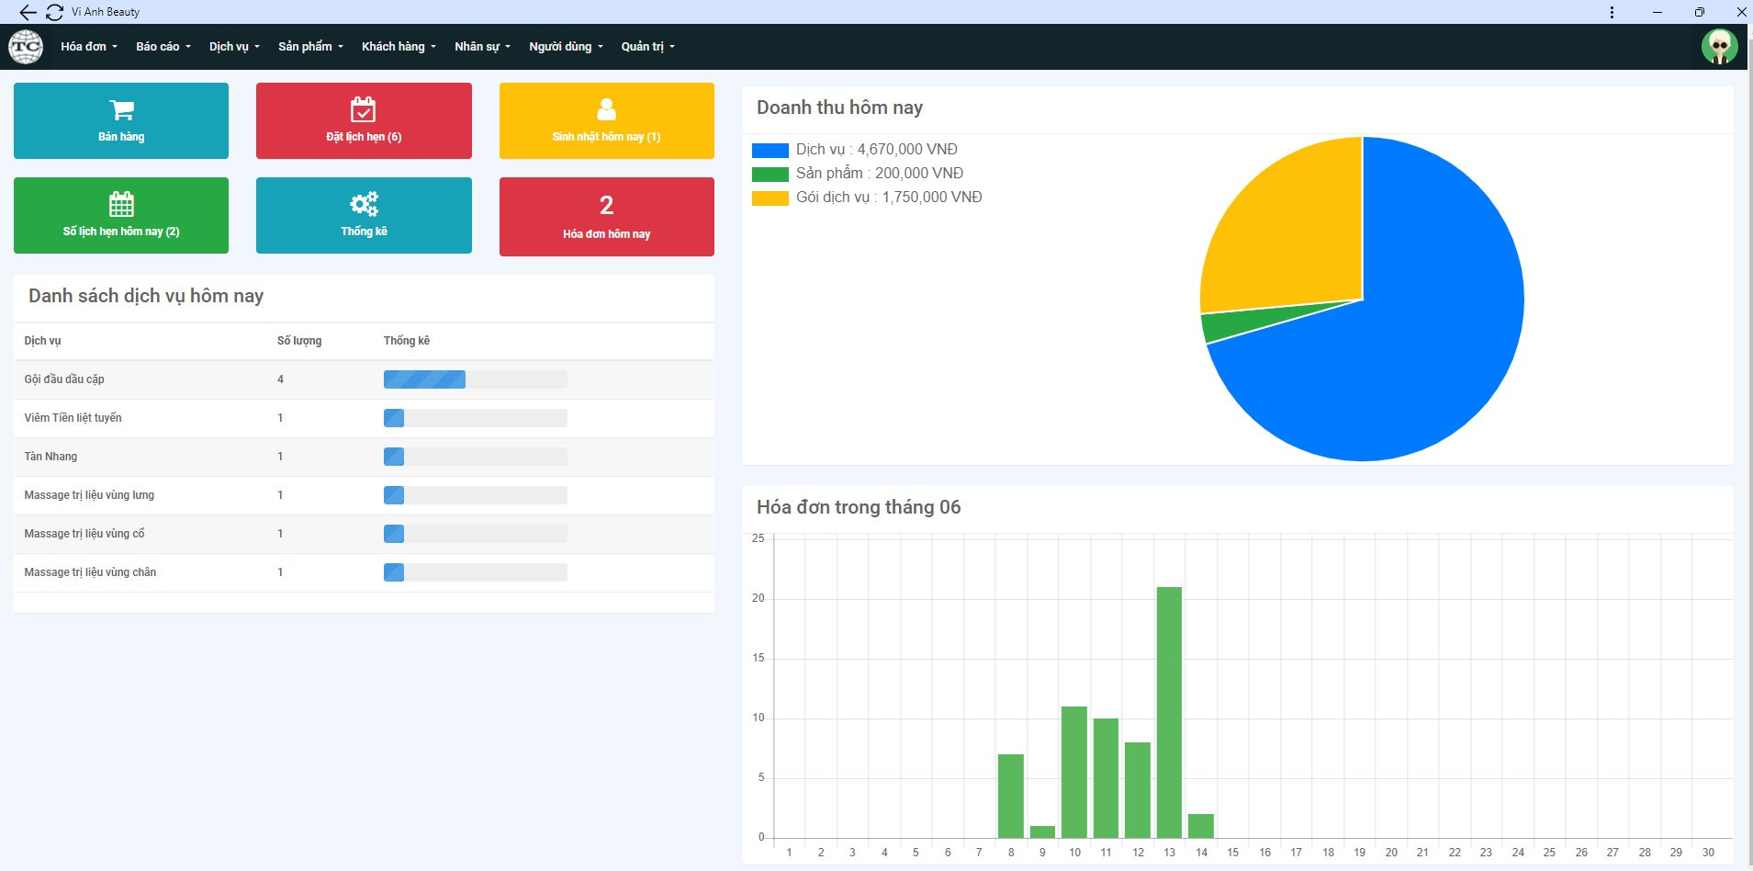The image size is (1753, 871).
Task: Open Số lịch hẹn hôm nay (2) label
Action: tap(121, 232)
